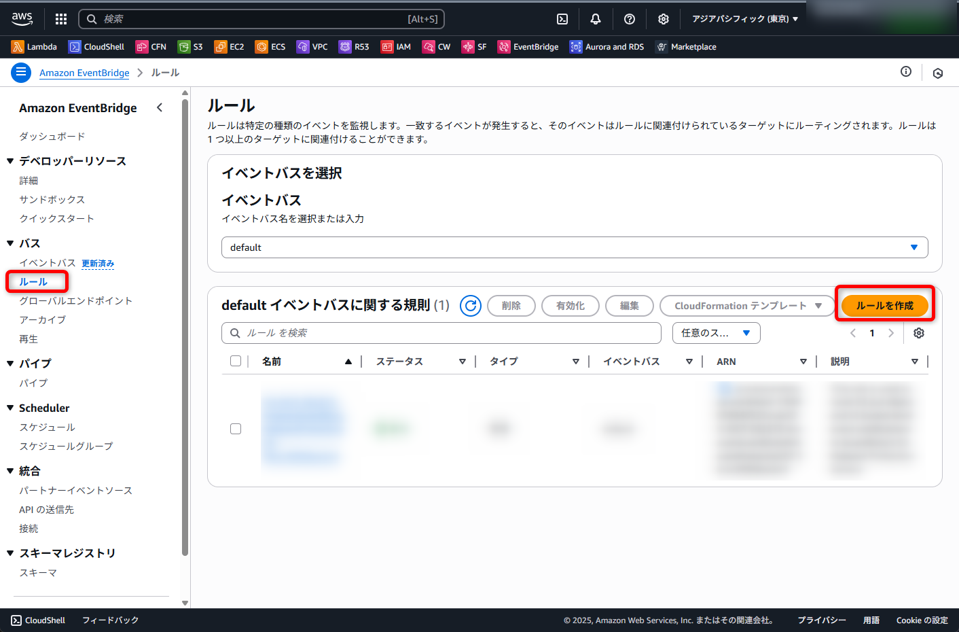Click the refresh rules icon
This screenshot has width=959, height=632.
[x=470, y=306]
